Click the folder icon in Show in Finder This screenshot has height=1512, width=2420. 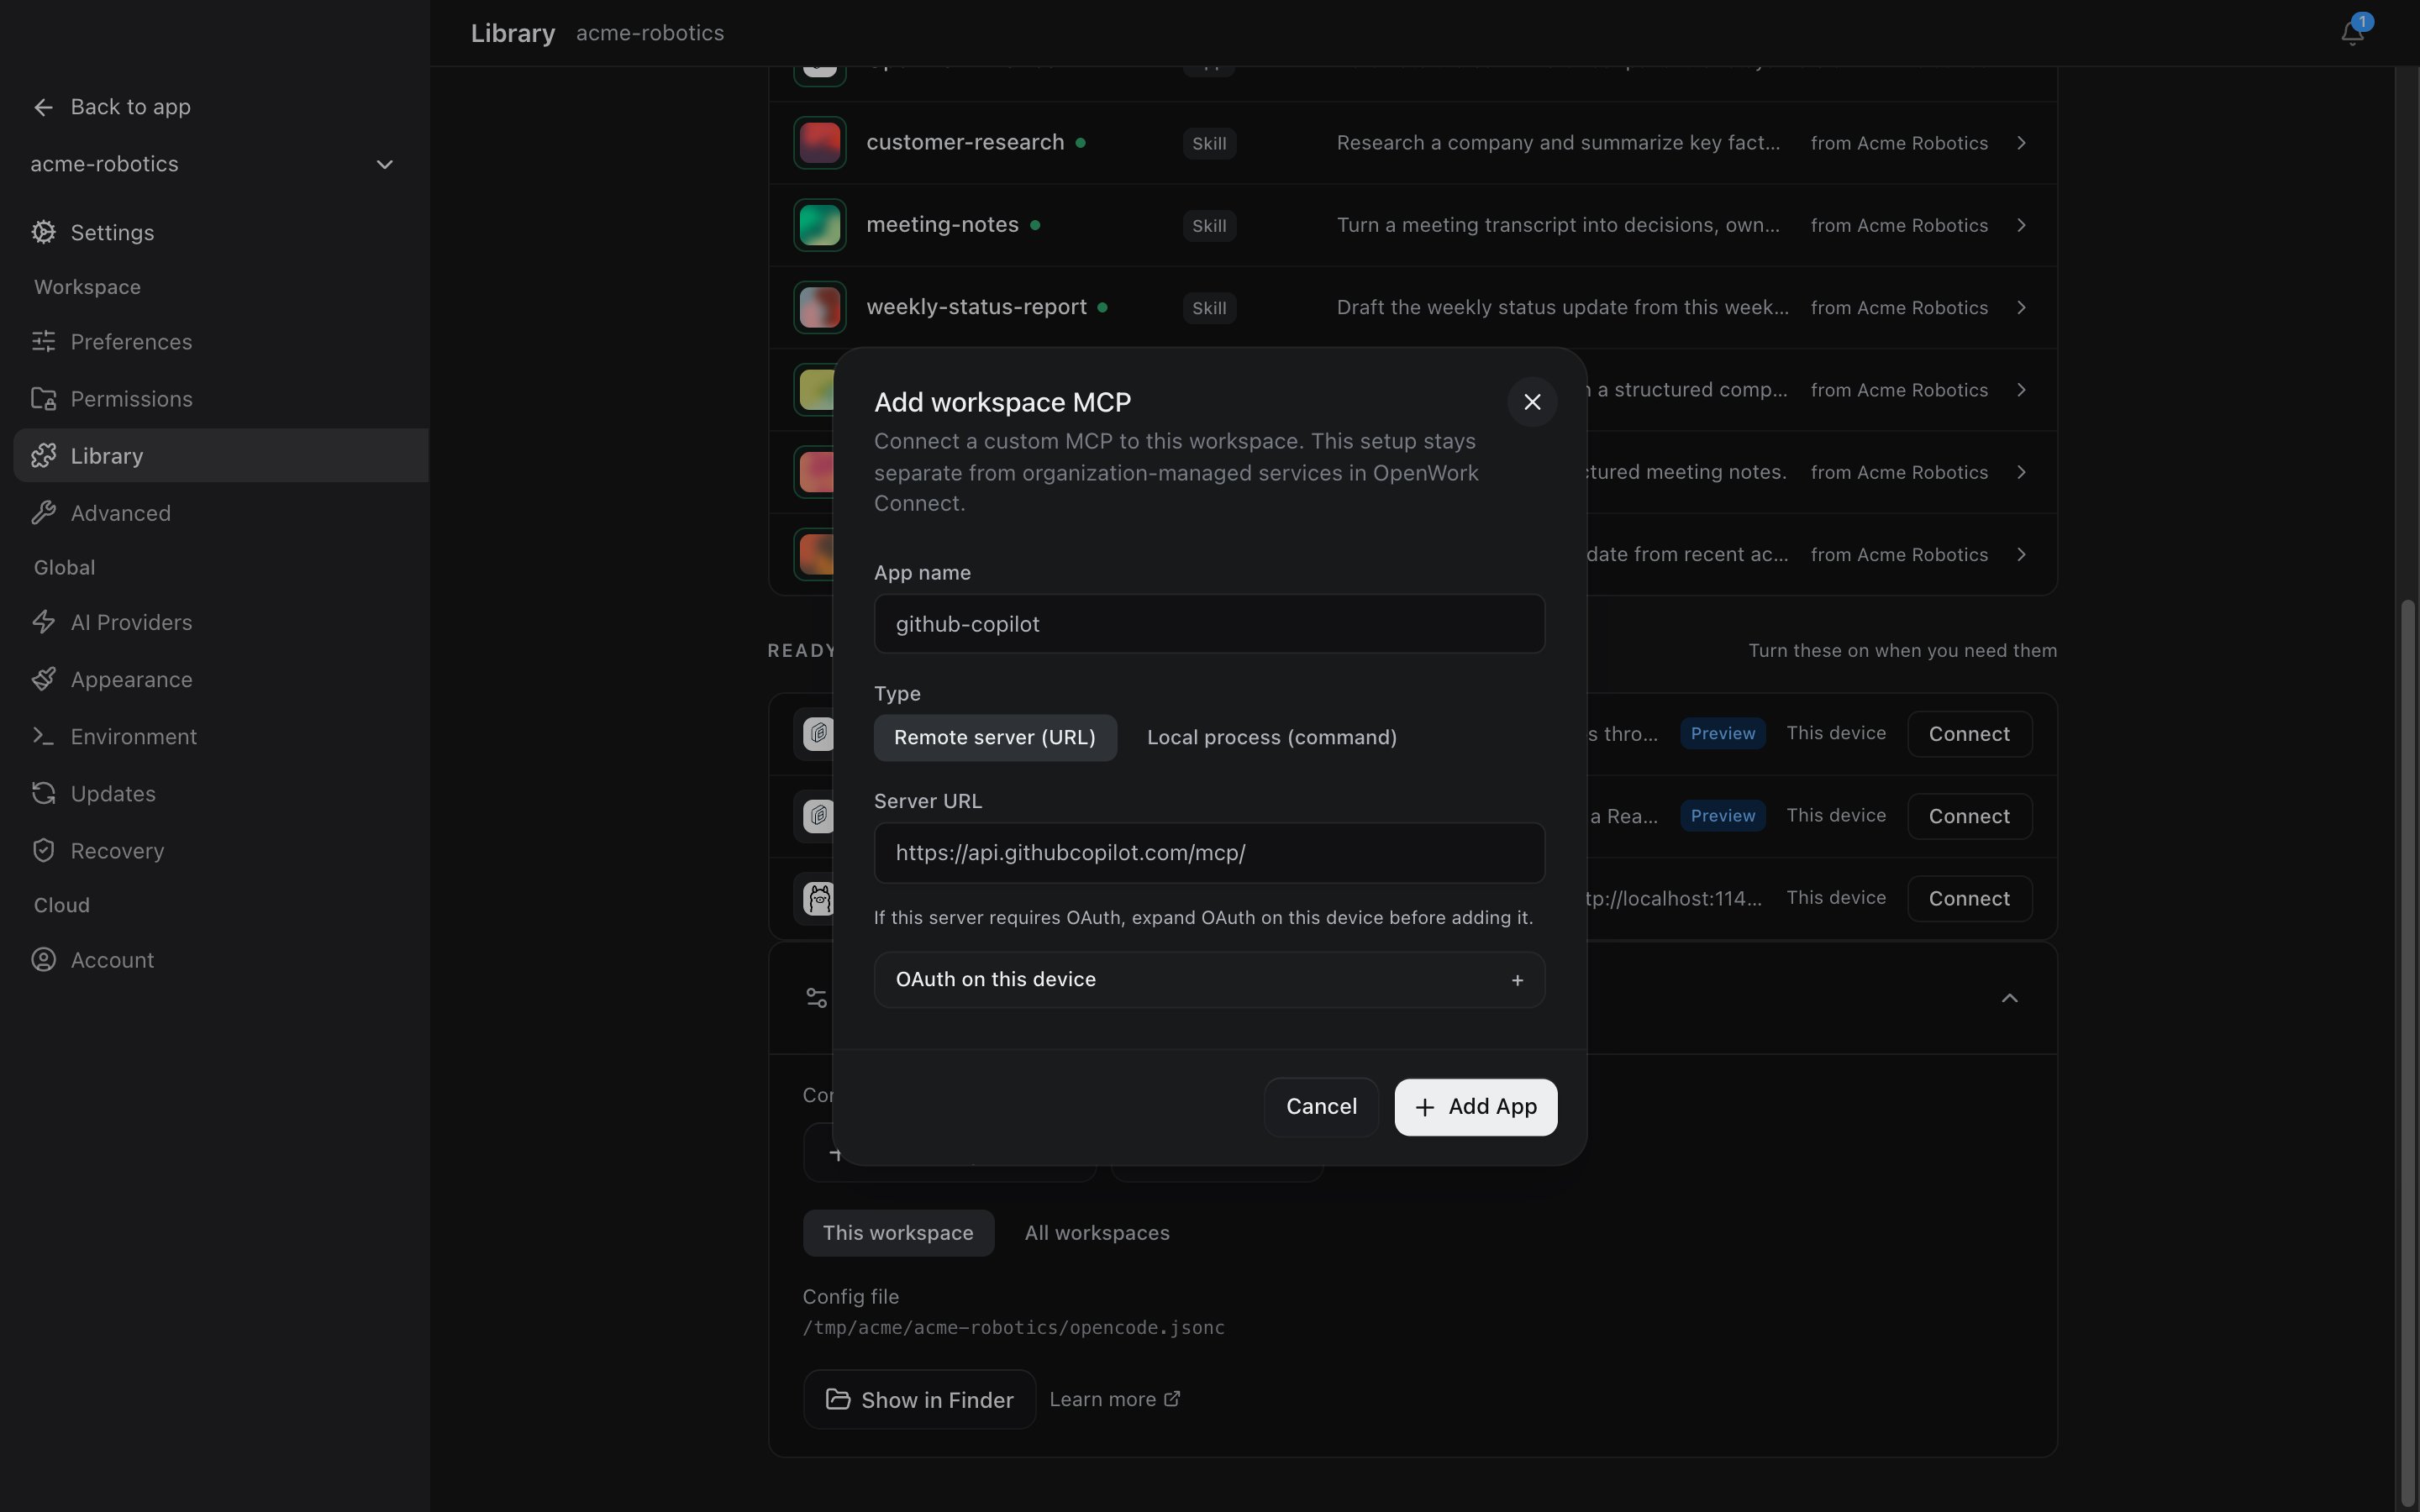pos(838,1399)
